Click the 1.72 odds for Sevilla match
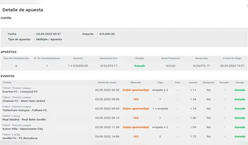 click(x=193, y=136)
